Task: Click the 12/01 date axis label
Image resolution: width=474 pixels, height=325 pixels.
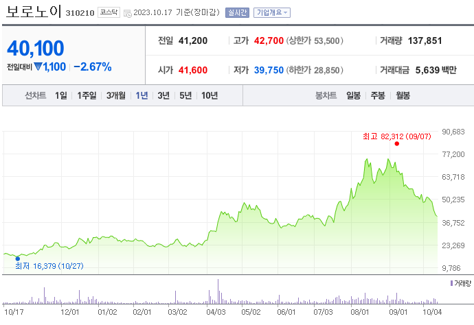Action: click(x=69, y=312)
